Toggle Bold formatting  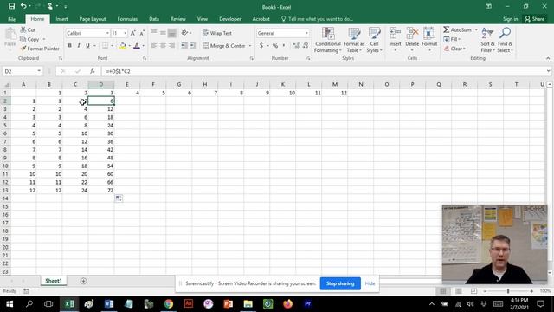[x=69, y=46]
